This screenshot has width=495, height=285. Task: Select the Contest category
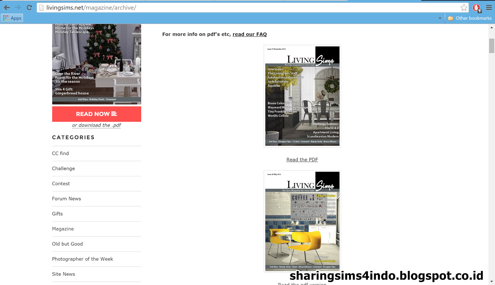61,184
